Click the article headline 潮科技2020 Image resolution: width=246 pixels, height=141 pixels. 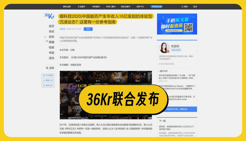click(106, 19)
